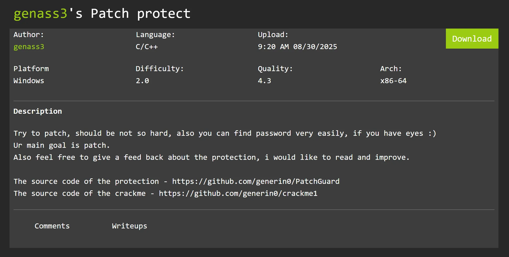Click the Windows platform value
This screenshot has height=257, width=509.
click(29, 81)
